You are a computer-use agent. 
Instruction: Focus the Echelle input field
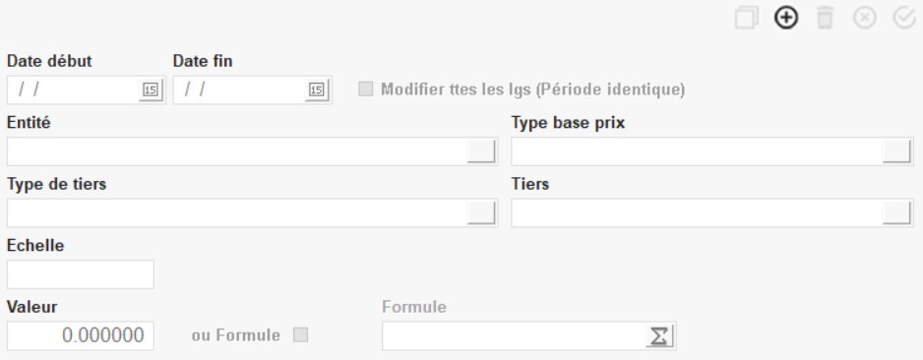coord(81,274)
